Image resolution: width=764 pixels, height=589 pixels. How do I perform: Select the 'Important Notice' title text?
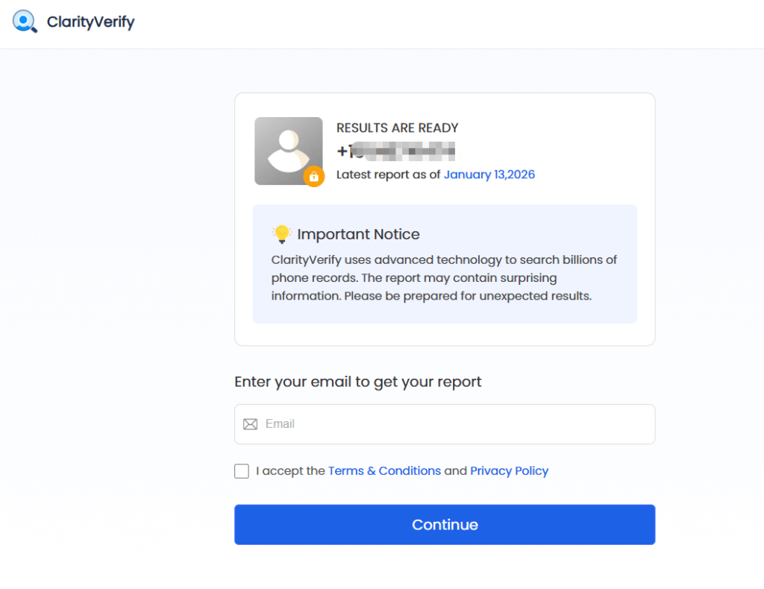pos(358,233)
